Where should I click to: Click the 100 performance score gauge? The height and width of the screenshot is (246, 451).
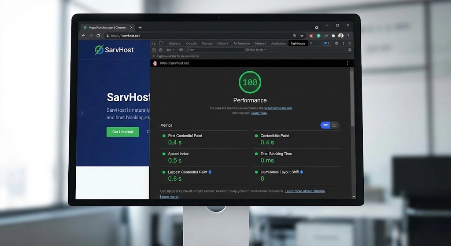(250, 82)
